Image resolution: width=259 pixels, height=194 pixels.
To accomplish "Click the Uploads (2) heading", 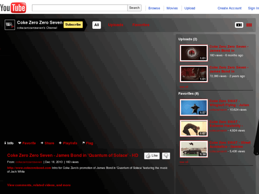I will (x=188, y=39).
